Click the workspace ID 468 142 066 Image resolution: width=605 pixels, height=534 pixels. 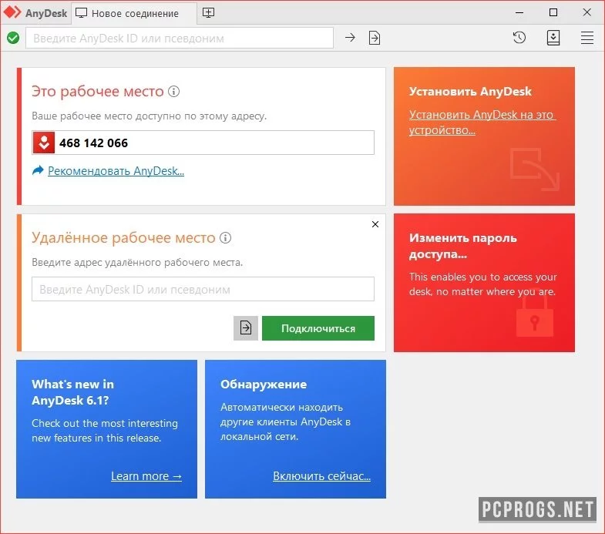pyautogui.click(x=93, y=143)
